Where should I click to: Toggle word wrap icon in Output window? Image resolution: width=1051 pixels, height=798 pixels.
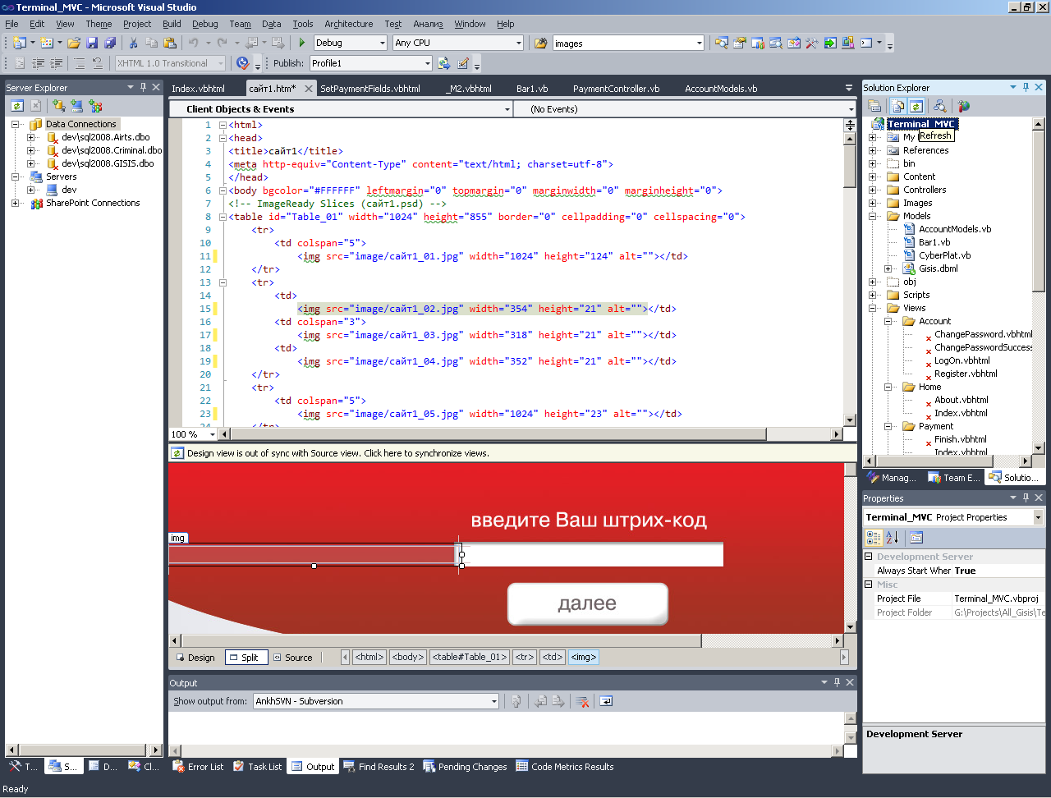coord(606,701)
